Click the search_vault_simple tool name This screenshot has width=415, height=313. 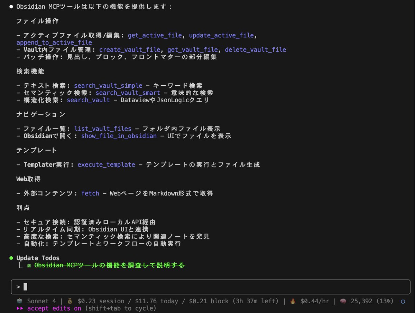[x=108, y=86]
